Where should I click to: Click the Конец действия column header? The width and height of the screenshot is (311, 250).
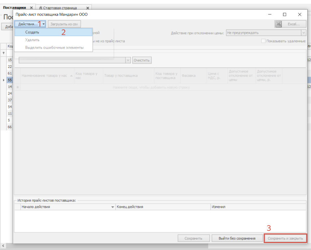(163, 207)
